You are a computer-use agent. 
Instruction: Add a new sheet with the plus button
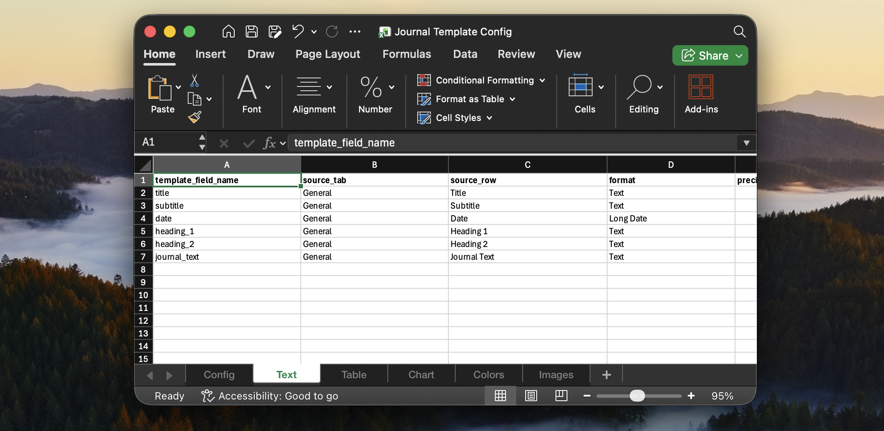click(606, 374)
